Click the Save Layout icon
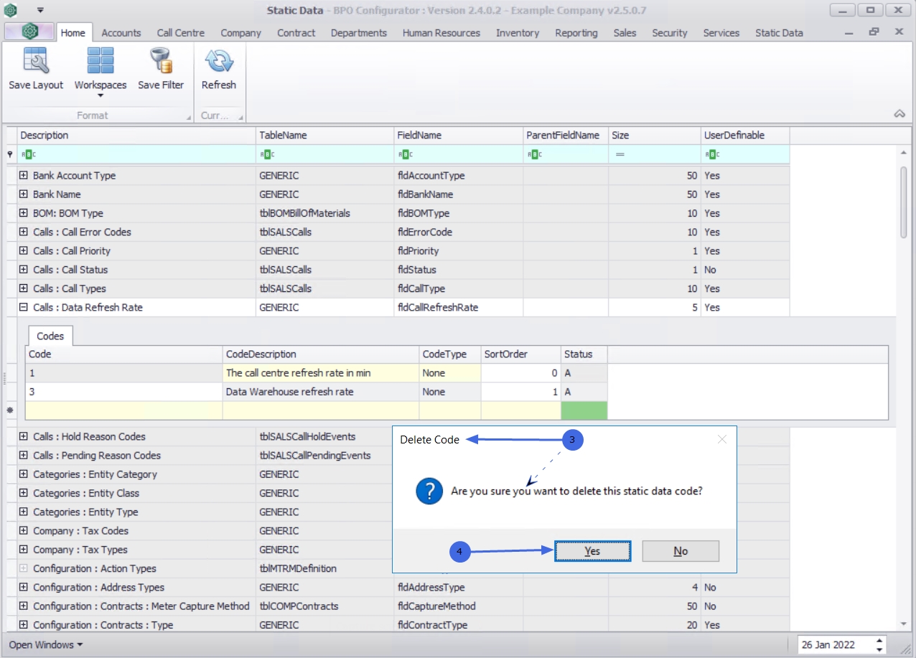Image resolution: width=916 pixels, height=658 pixels. 36,62
